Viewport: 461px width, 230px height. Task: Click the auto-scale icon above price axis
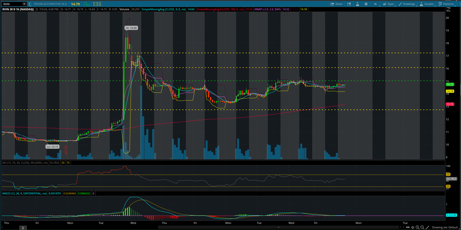[448, 9]
